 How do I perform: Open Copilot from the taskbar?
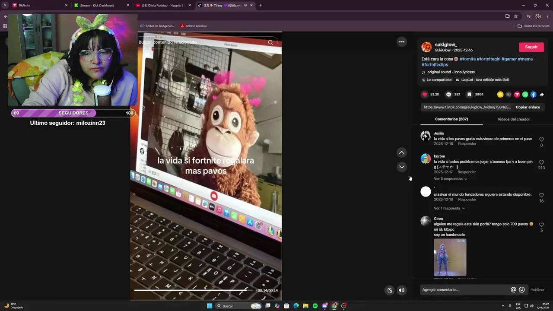[x=277, y=306]
